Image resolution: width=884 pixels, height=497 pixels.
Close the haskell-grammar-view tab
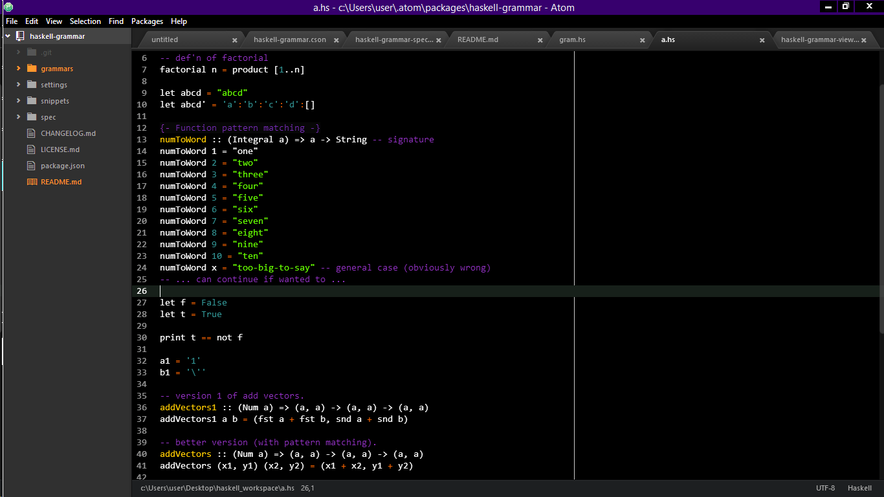[865, 40]
